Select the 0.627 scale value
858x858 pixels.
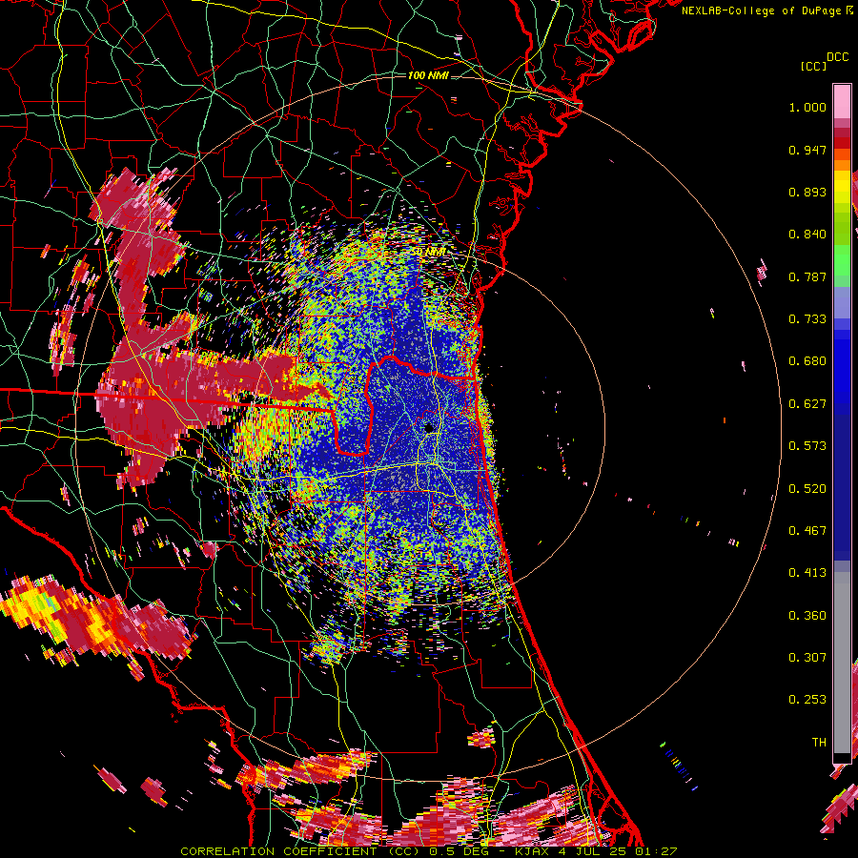click(x=807, y=404)
